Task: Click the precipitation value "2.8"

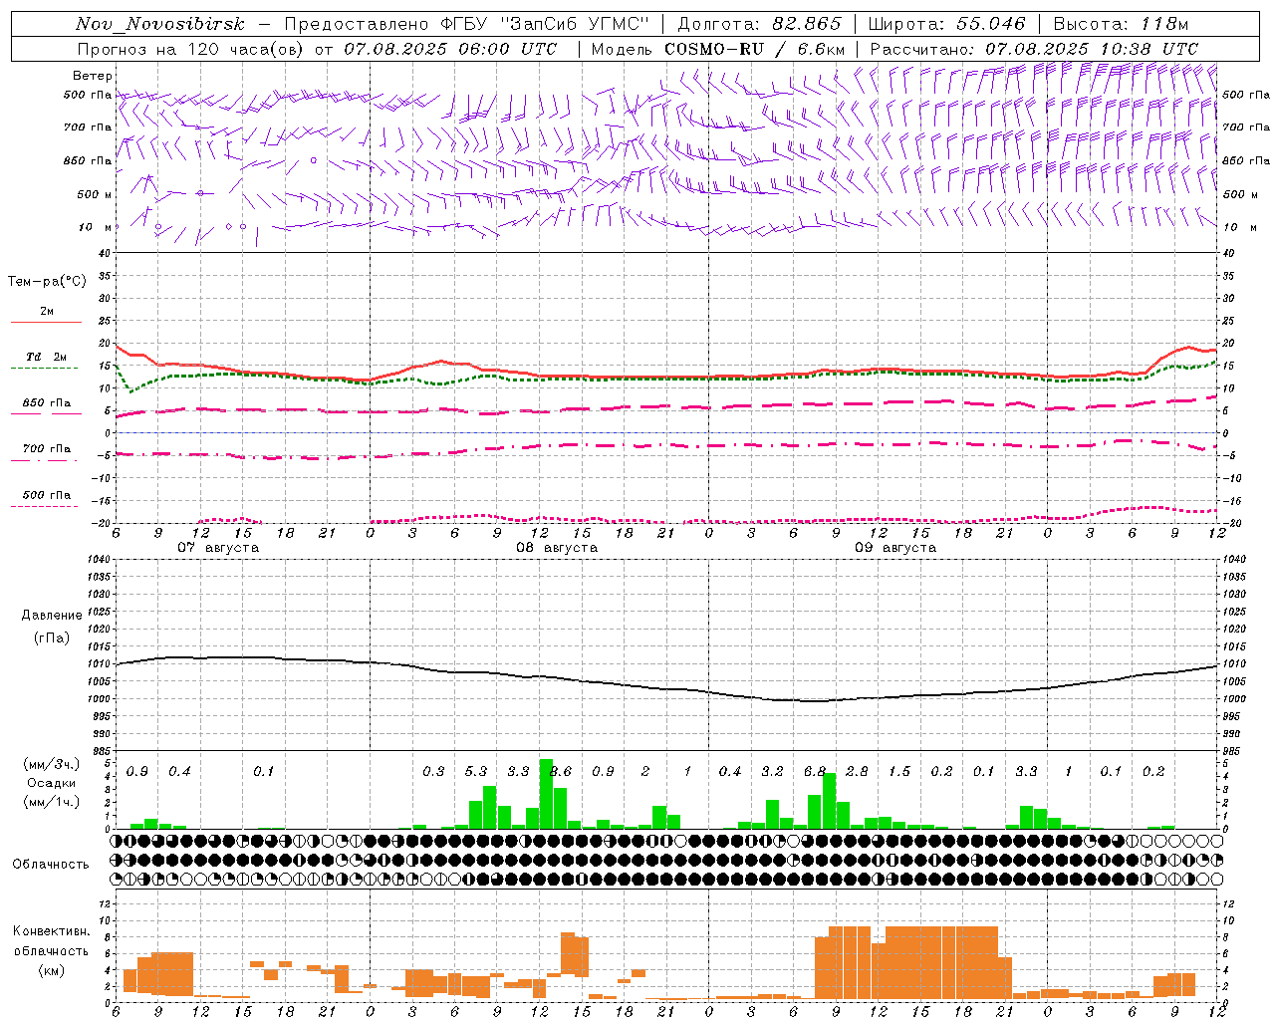Action: coord(857,771)
